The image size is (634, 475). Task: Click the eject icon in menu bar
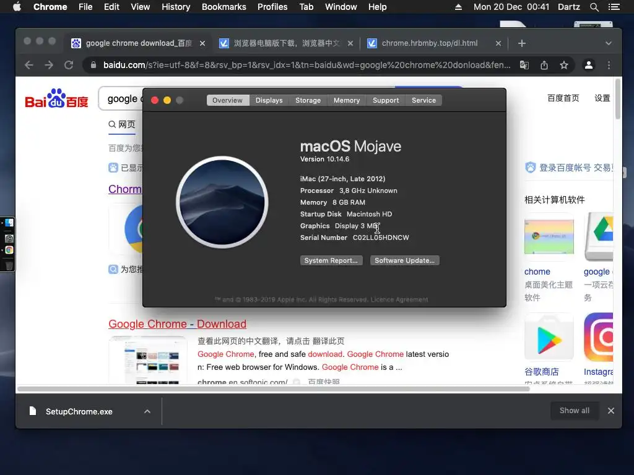pyautogui.click(x=458, y=7)
